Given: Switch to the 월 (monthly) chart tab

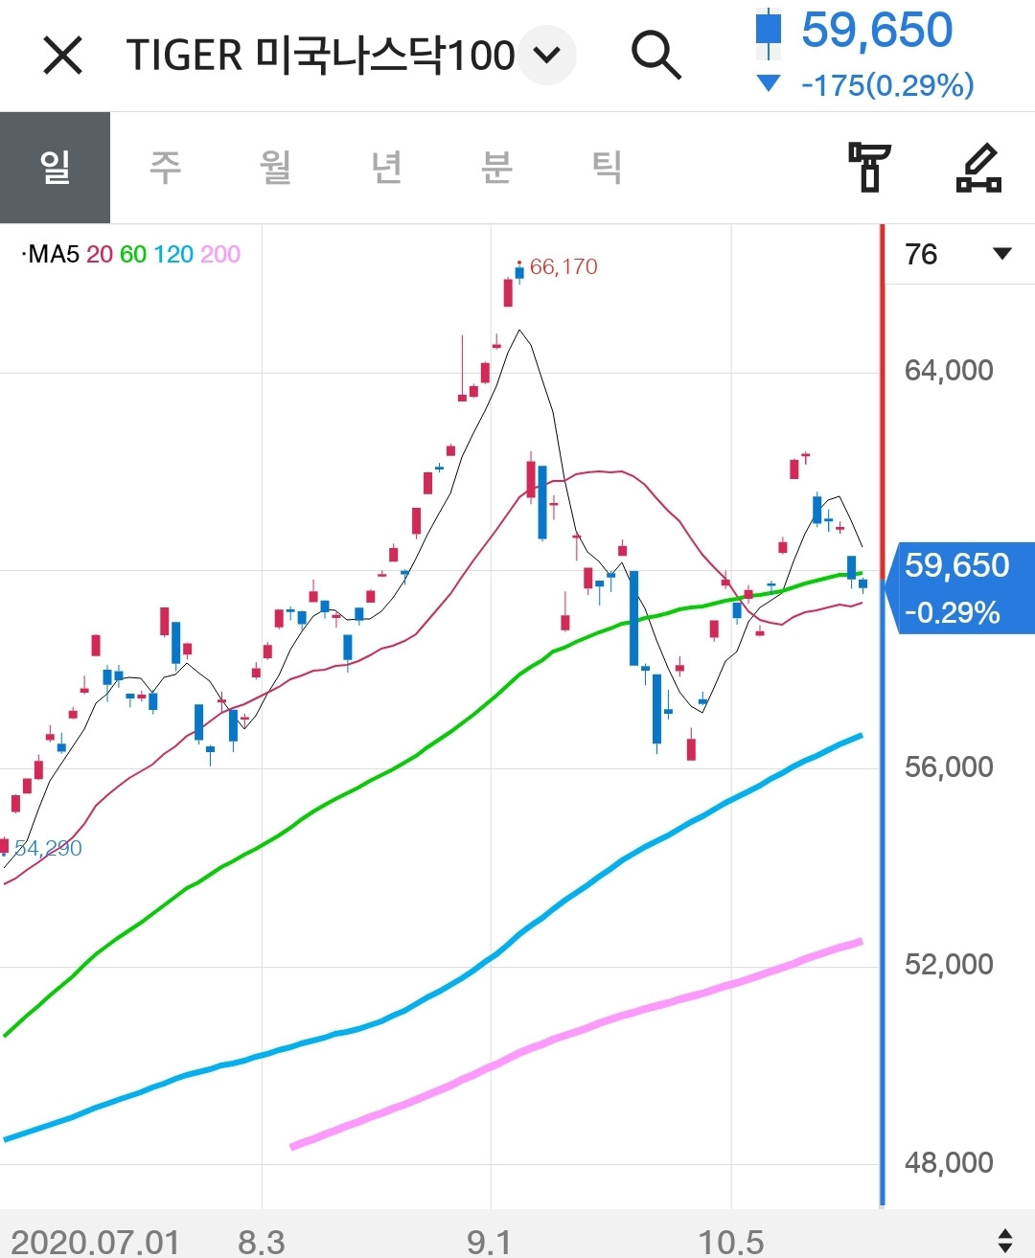Looking at the screenshot, I should (276, 168).
